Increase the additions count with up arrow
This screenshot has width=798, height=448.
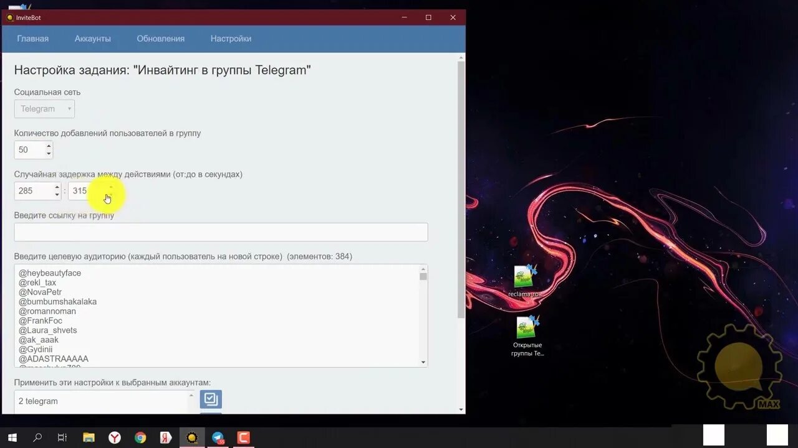49,146
